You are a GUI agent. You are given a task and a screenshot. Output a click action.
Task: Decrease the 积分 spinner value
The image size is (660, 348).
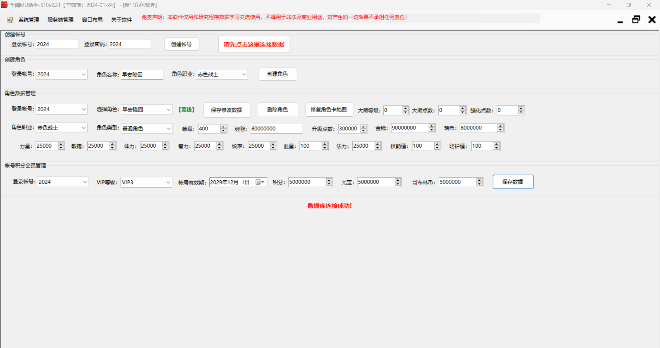tap(329, 184)
